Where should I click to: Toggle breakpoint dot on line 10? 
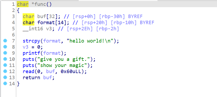[x=5, y=59]
